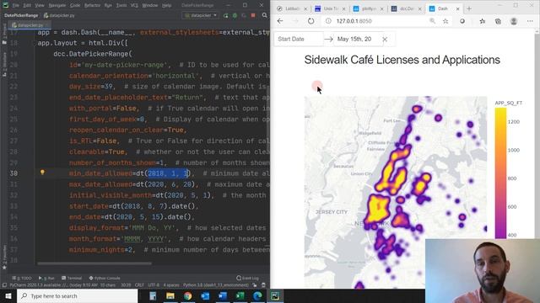This screenshot has width=540, height=303.
Task: Click the PyCharm debug bug icon
Action: click(x=235, y=15)
